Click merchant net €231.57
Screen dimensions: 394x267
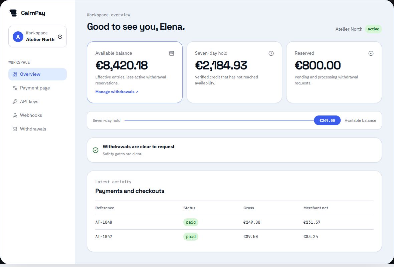[x=312, y=222]
